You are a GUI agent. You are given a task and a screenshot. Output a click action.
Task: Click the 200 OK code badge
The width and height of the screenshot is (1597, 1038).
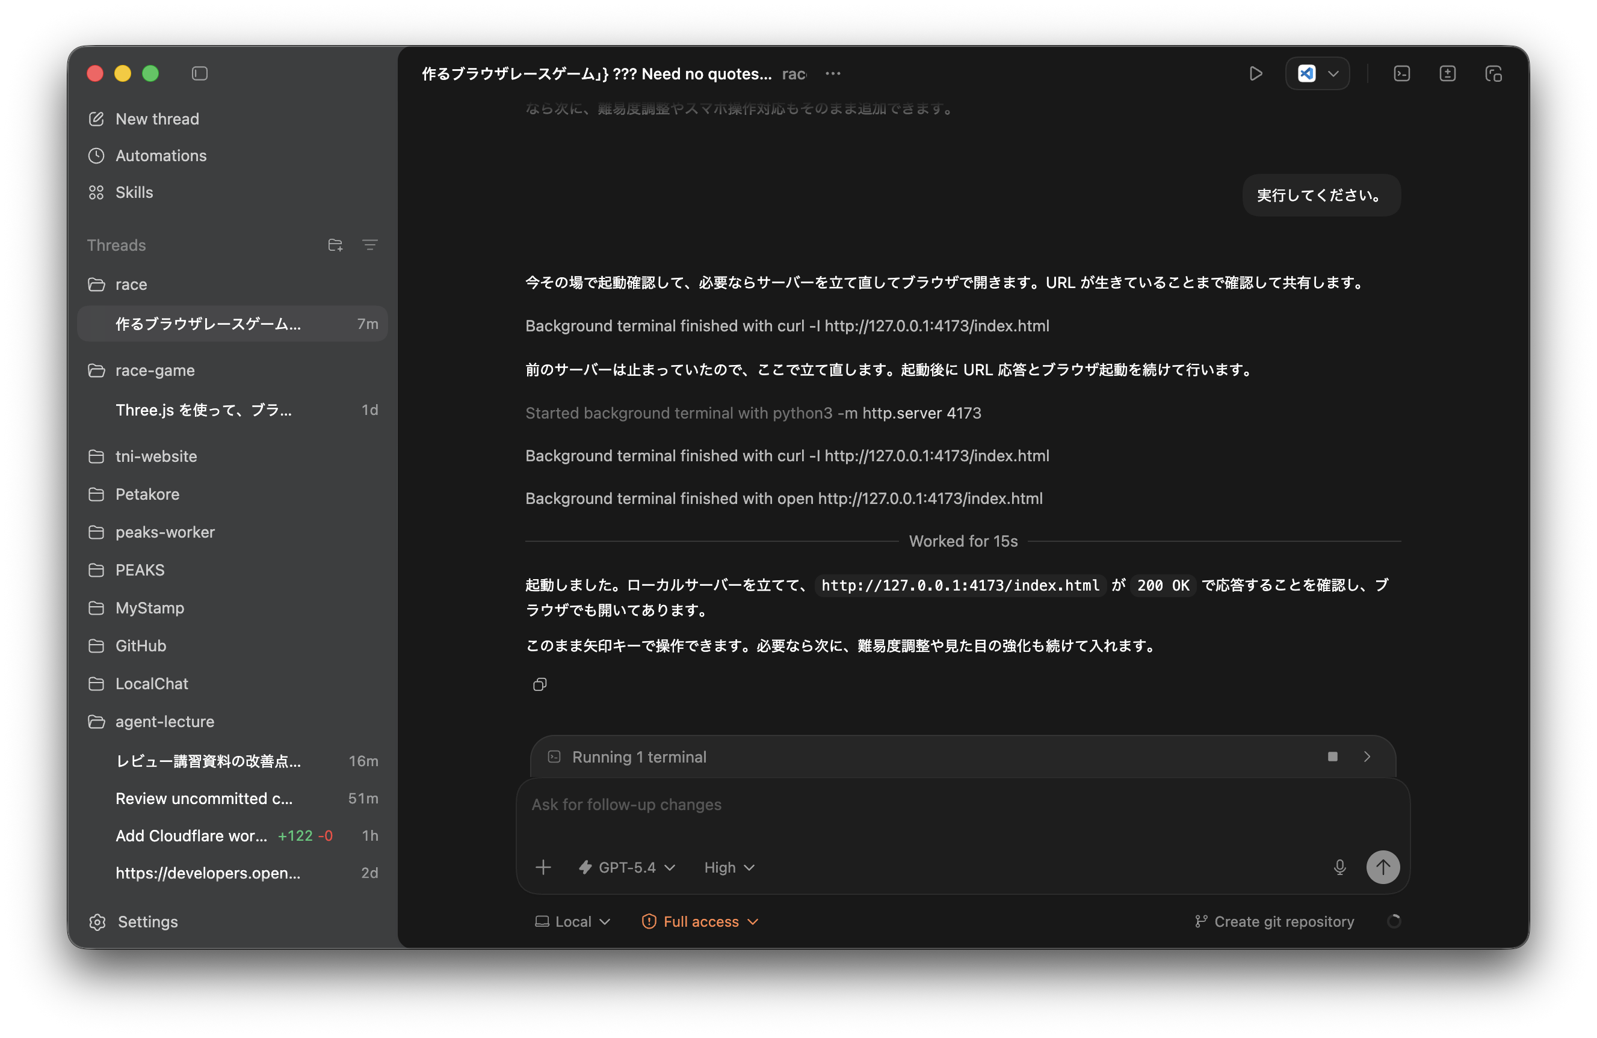pos(1163,585)
